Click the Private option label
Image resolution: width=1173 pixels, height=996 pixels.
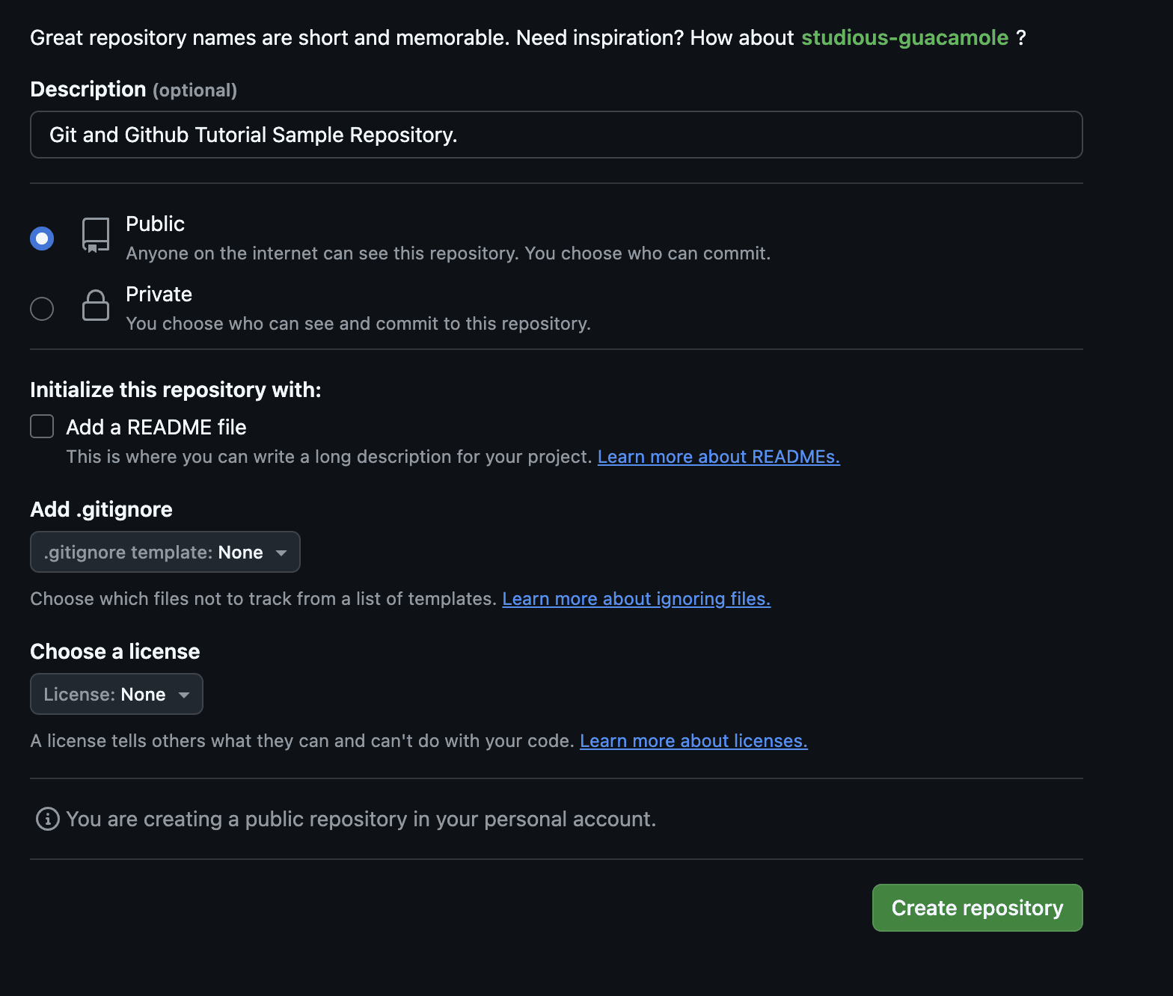click(159, 294)
